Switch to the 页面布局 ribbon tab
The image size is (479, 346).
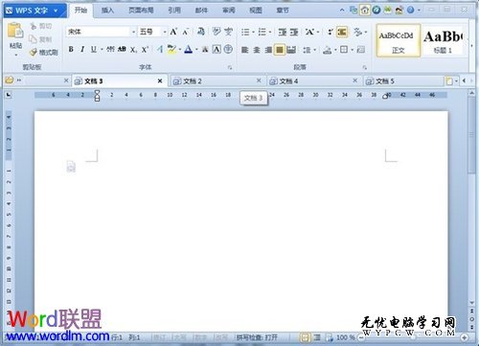(x=141, y=11)
